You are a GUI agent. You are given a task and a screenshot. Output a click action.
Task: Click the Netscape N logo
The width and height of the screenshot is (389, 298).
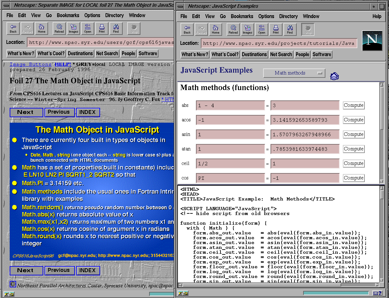click(372, 41)
